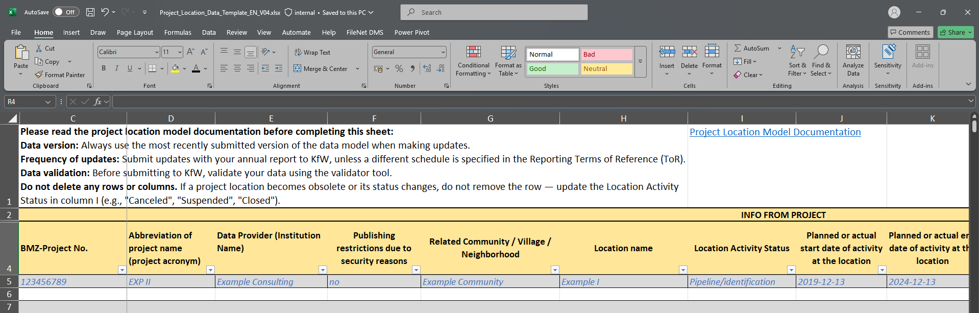Open the text Orientation options
This screenshot has height=313, width=979.
(x=268, y=52)
